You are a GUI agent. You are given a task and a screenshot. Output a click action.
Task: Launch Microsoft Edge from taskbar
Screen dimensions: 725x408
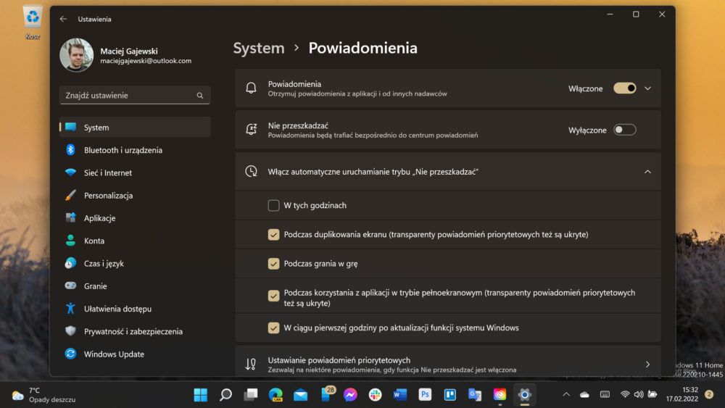pos(275,395)
